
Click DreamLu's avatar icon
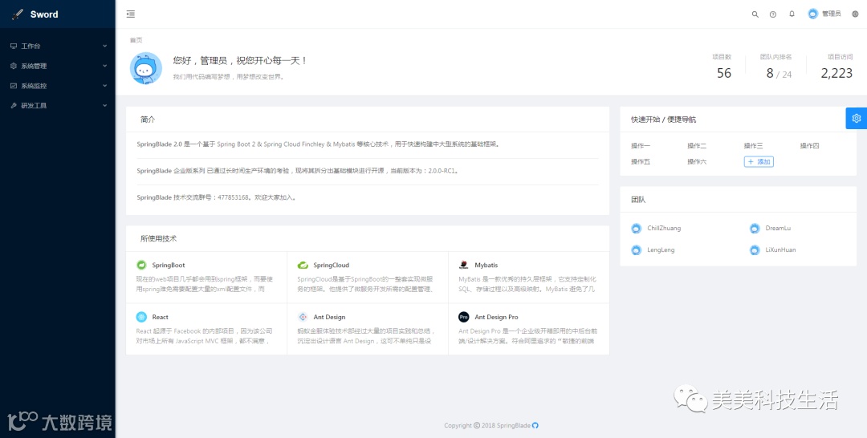coord(755,228)
